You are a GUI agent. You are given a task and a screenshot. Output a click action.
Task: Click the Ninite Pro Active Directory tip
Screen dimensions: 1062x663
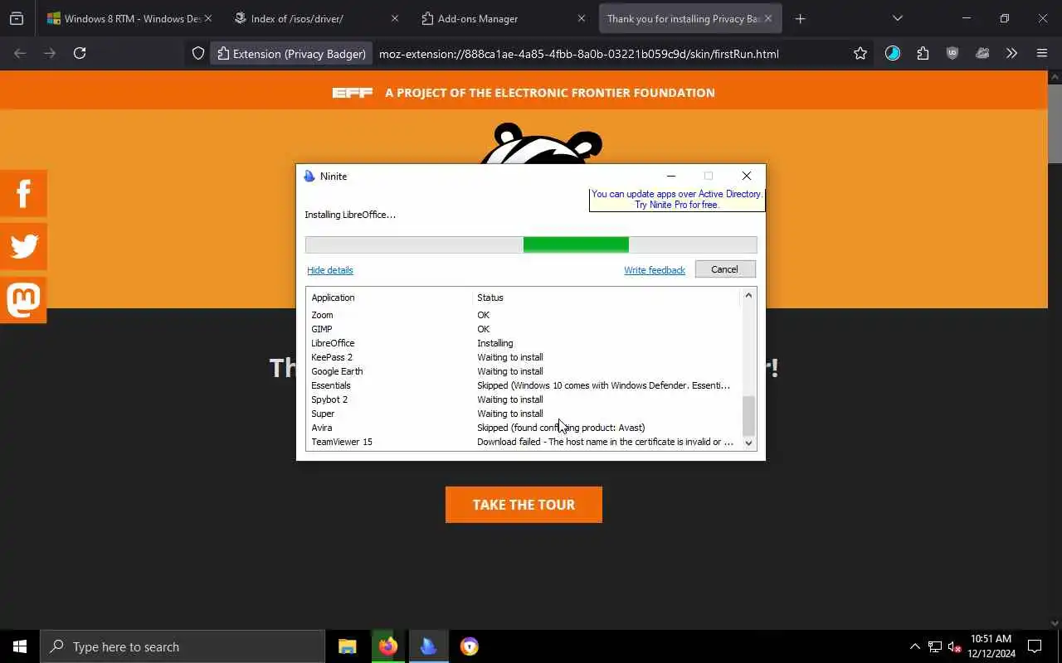[x=676, y=200]
